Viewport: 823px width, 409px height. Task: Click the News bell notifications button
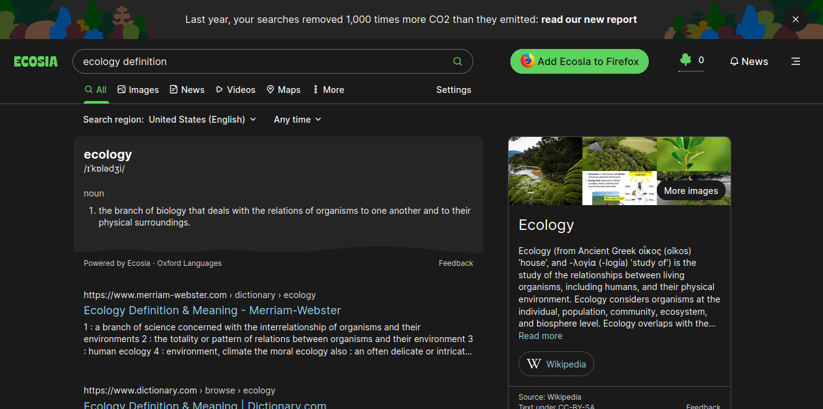[749, 61]
